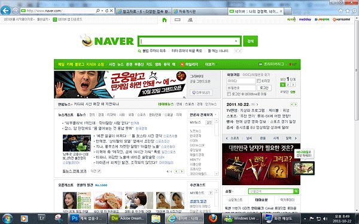Expand the address bar search dropdown

102,11
